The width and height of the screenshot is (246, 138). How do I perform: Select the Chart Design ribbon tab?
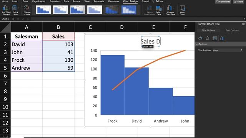click(x=130, y=1)
